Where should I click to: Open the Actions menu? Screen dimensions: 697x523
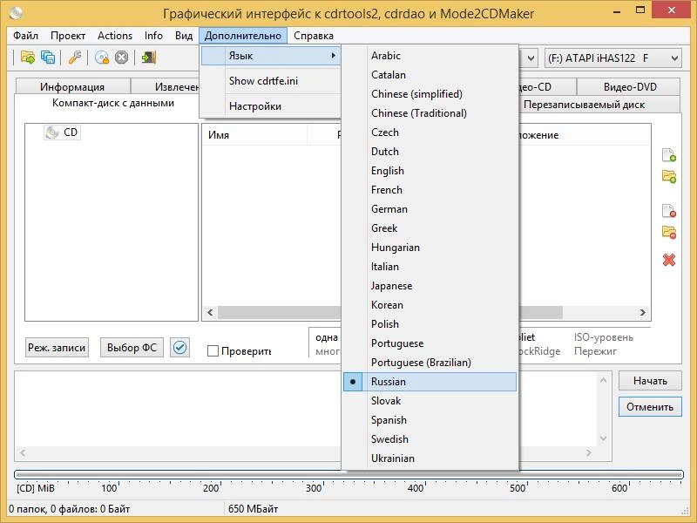coord(115,36)
